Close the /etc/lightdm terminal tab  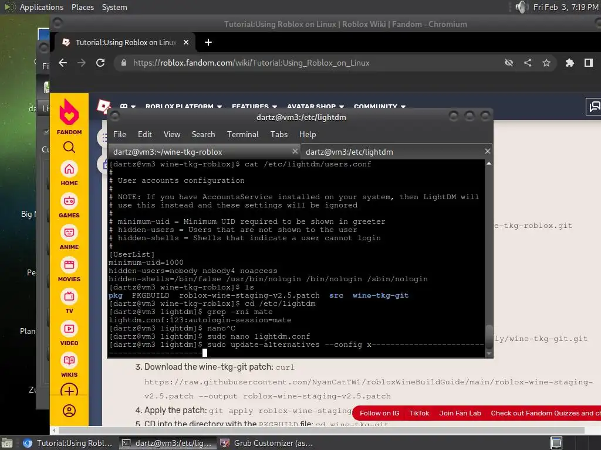(x=488, y=151)
